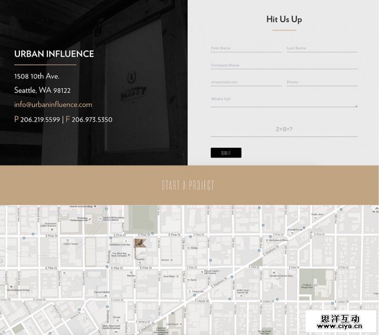Click the Urban Influence heading
Image resolution: width=379 pixels, height=335 pixels.
pyautogui.click(x=54, y=54)
